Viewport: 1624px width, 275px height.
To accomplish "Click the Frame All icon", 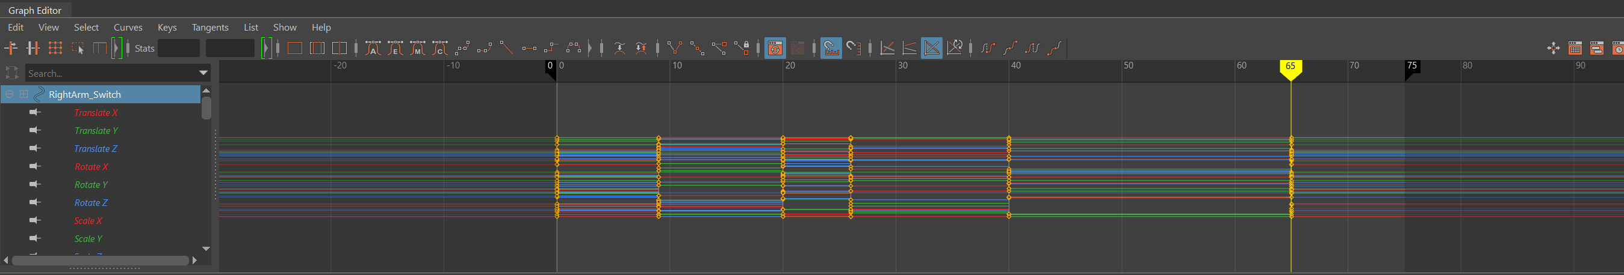I will (294, 48).
